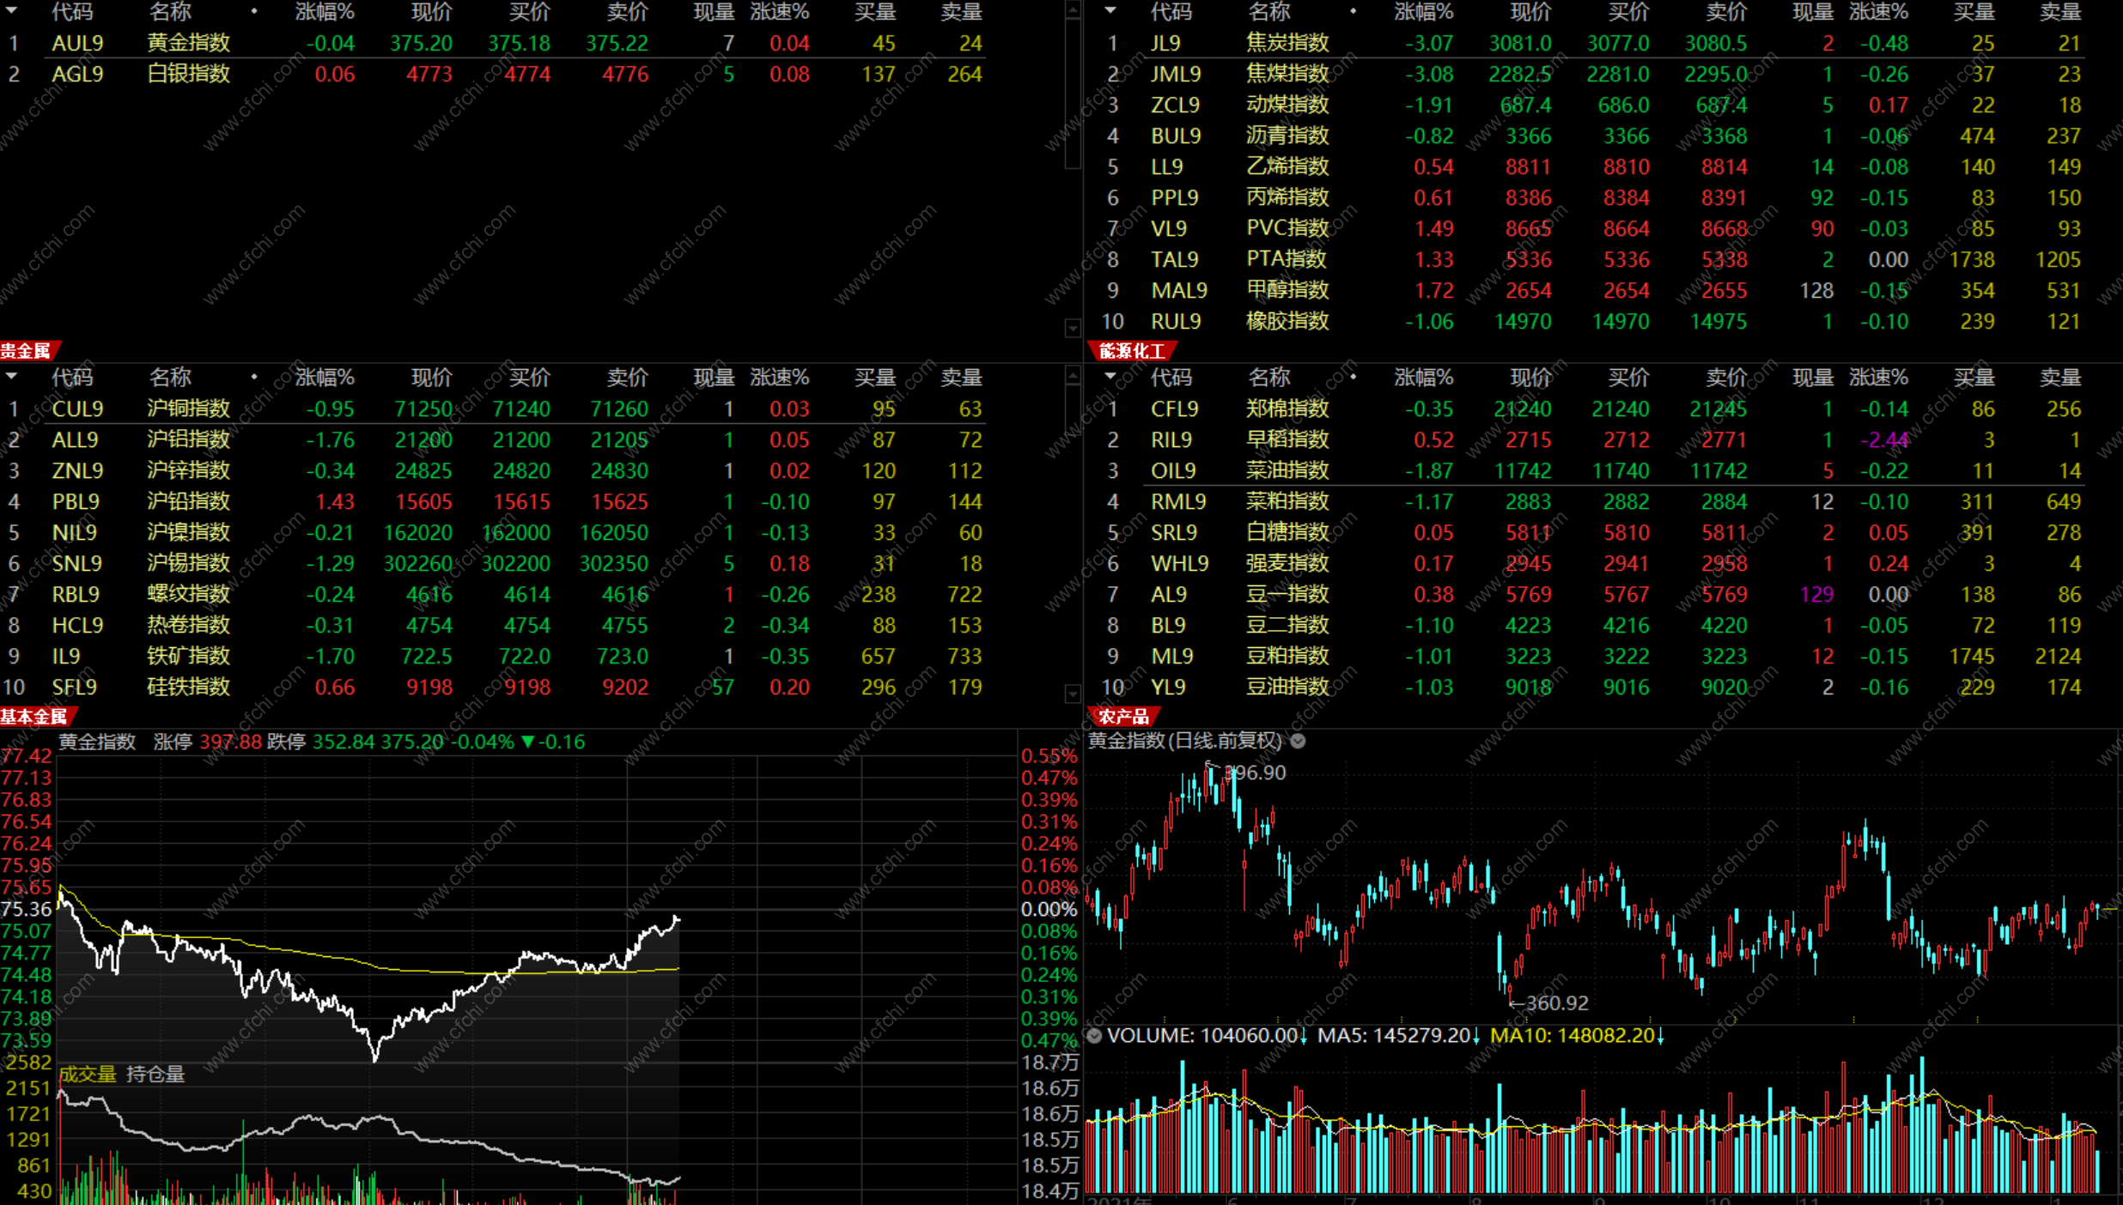Click scroll-down arrow of precious metals table
The width and height of the screenshot is (2123, 1205).
[x=1073, y=328]
